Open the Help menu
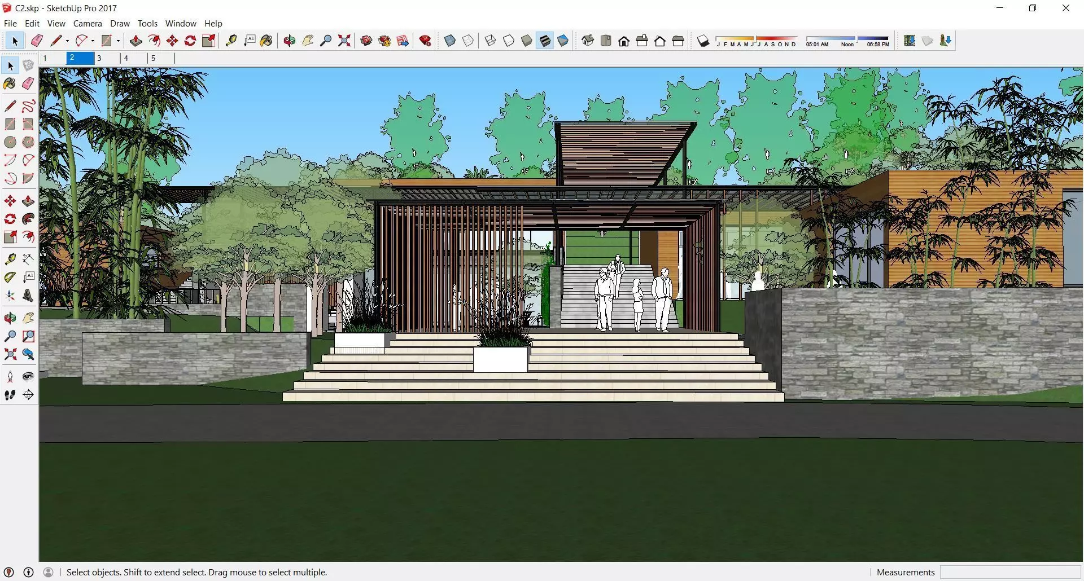 [213, 24]
